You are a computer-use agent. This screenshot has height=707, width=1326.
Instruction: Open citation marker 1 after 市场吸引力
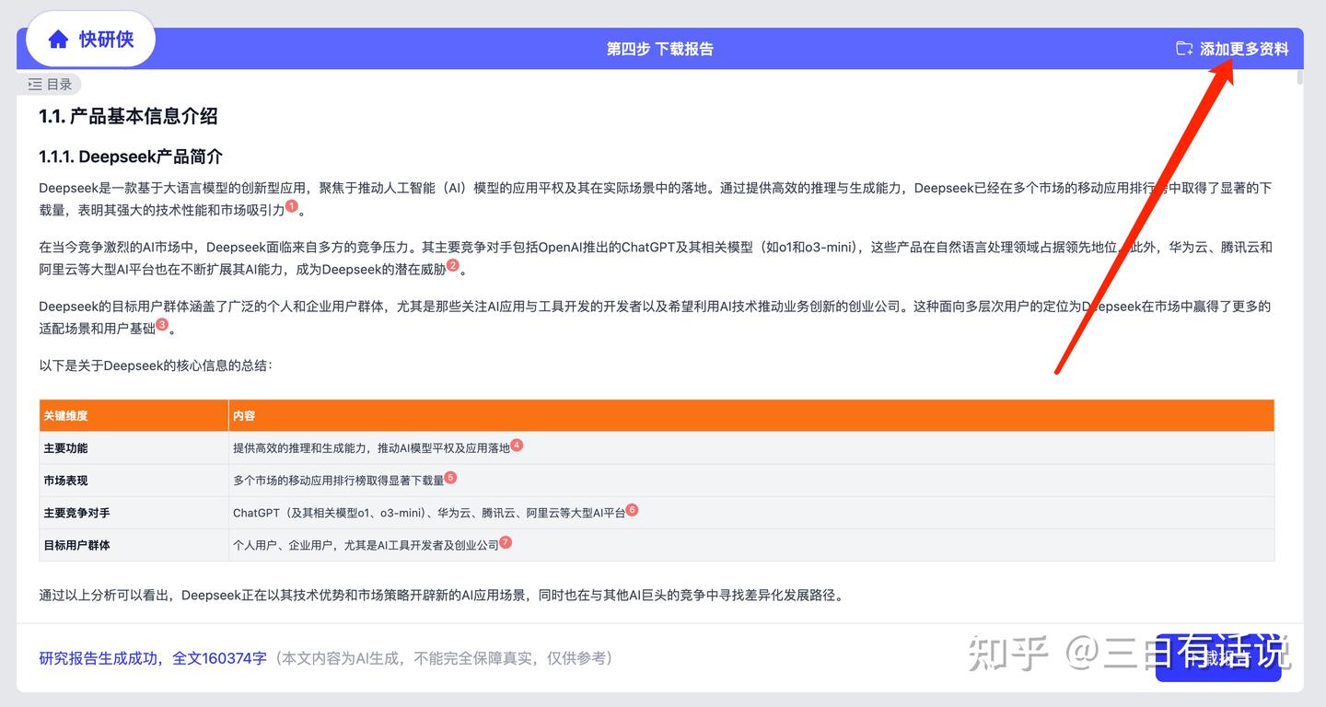pyautogui.click(x=292, y=206)
